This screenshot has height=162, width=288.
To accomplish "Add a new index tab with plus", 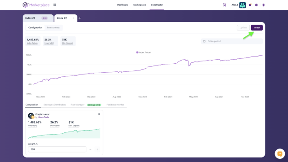I will click(80, 18).
